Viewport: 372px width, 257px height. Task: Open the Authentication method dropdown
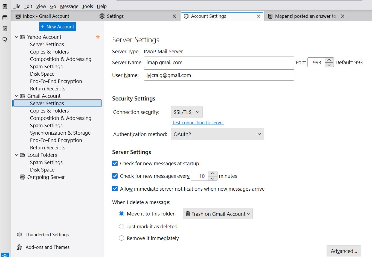click(217, 134)
